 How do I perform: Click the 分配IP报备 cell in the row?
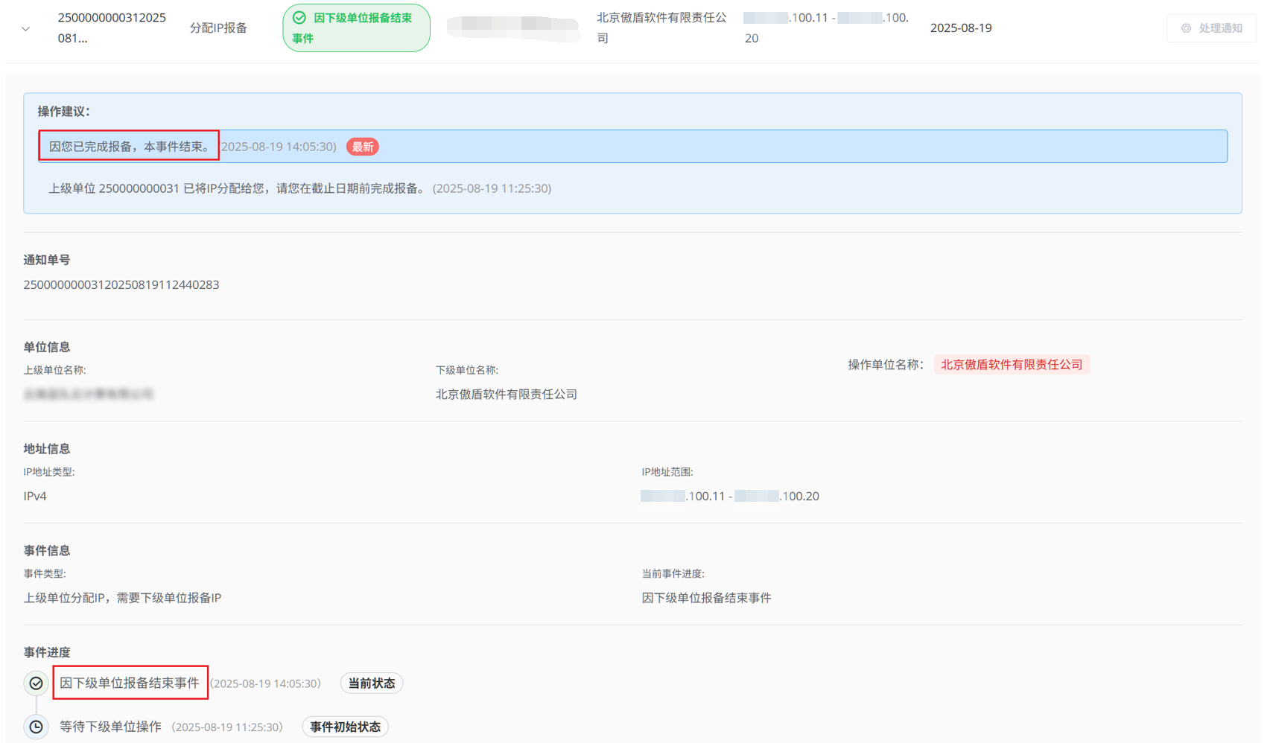tap(218, 28)
